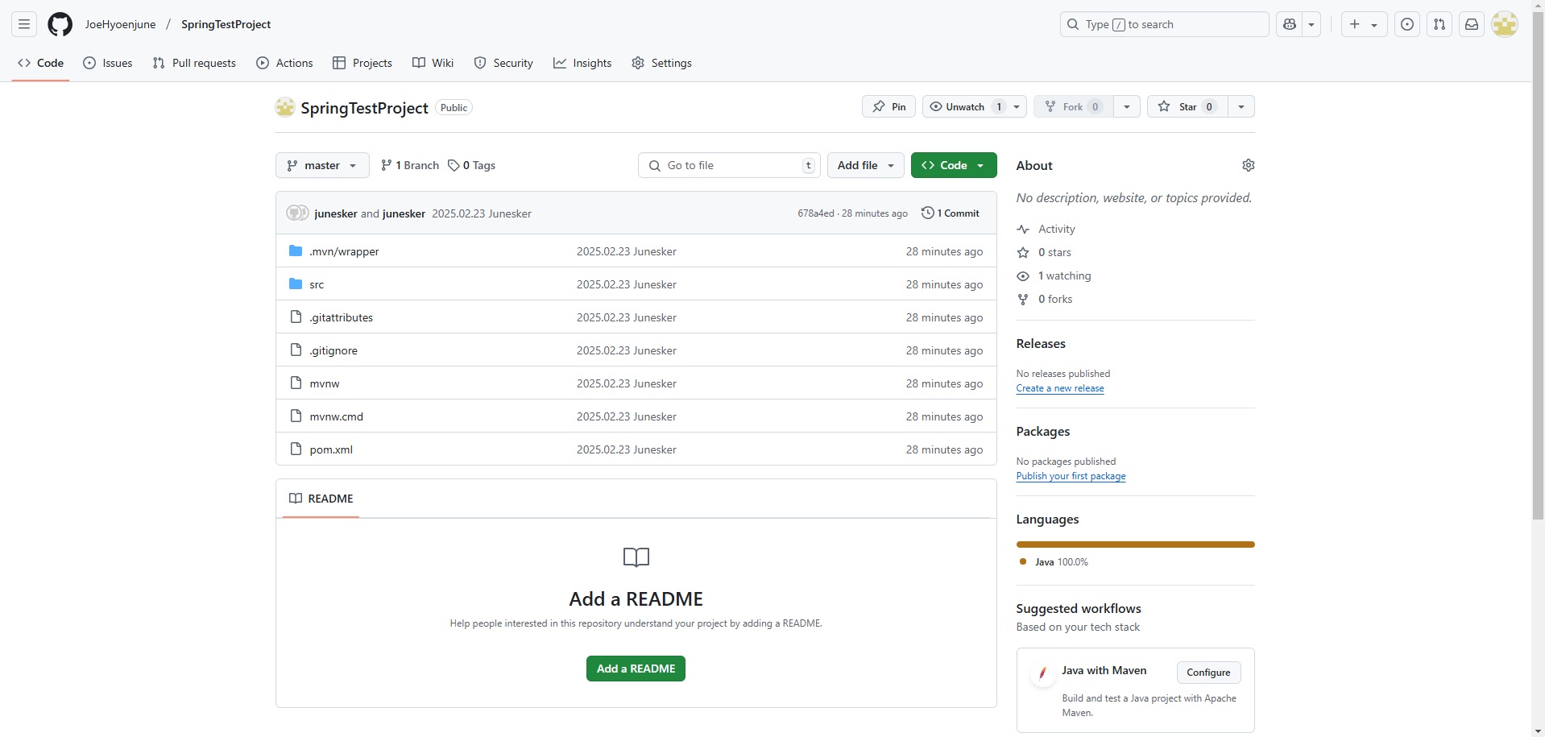The height and width of the screenshot is (737, 1545).
Task: Follow Publish your first package link
Action: coord(1071,476)
